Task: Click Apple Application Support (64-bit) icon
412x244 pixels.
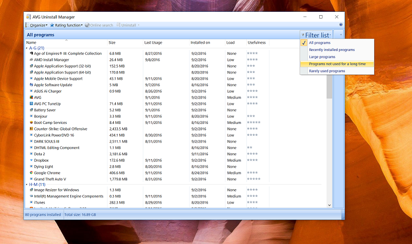Action: tap(31, 72)
